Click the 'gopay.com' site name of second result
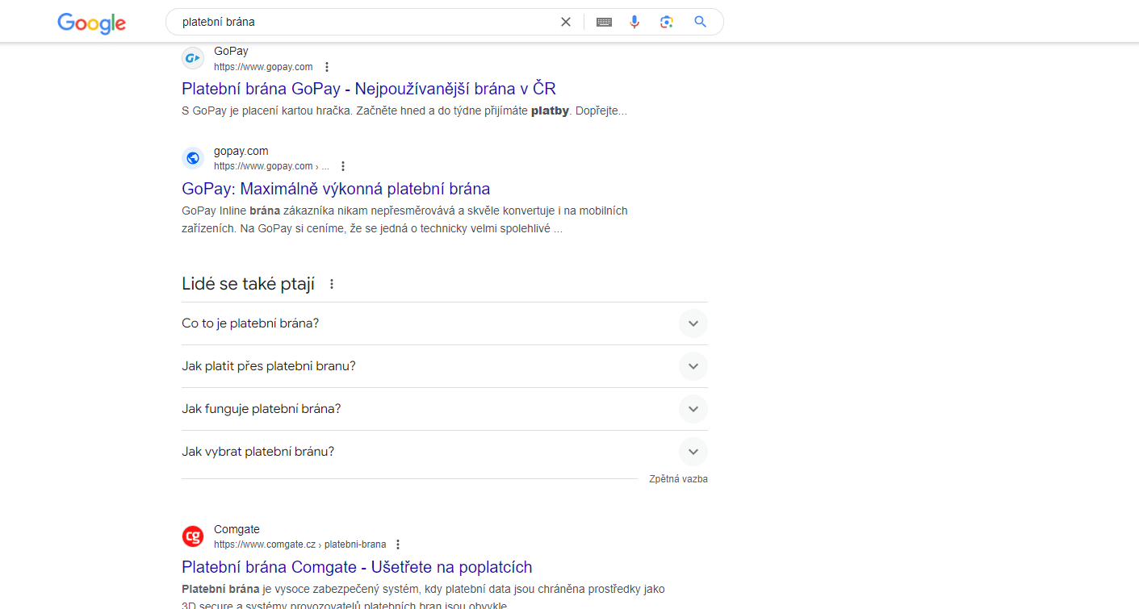 pyautogui.click(x=241, y=151)
